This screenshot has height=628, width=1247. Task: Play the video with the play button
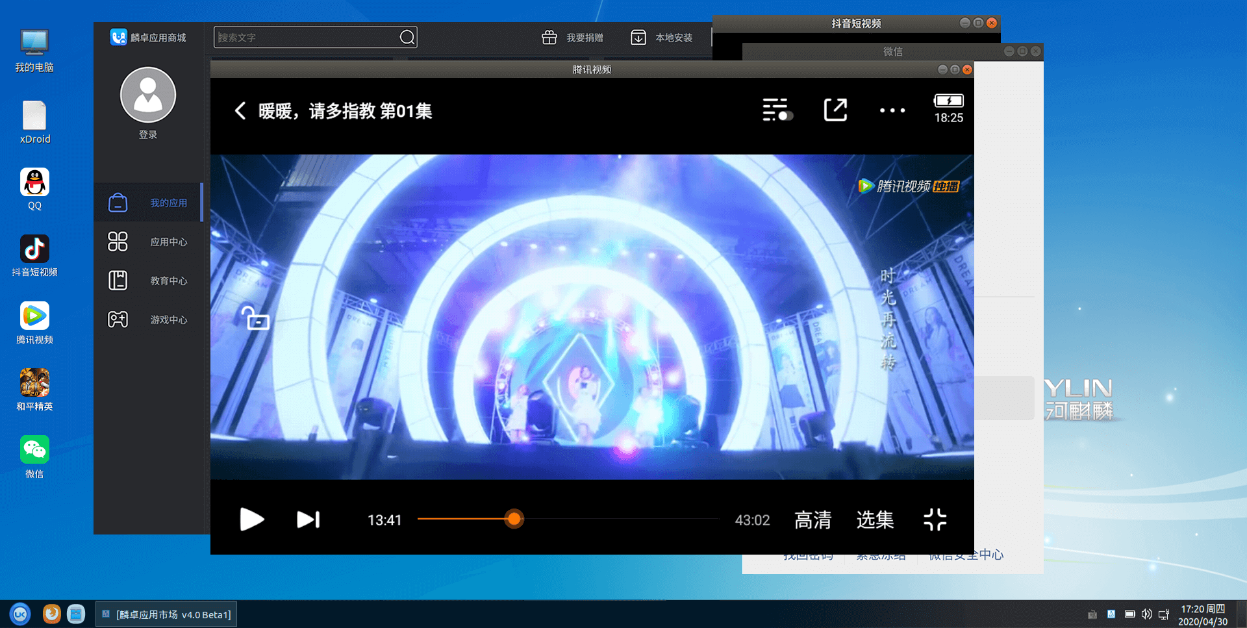click(251, 520)
